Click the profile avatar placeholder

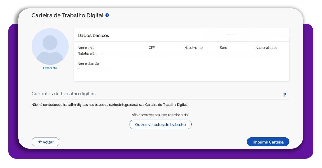(50, 46)
